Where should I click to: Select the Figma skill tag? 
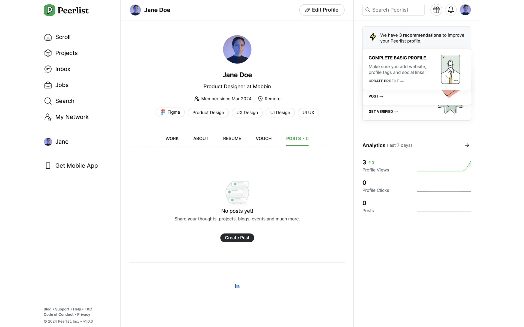pyautogui.click(x=170, y=112)
